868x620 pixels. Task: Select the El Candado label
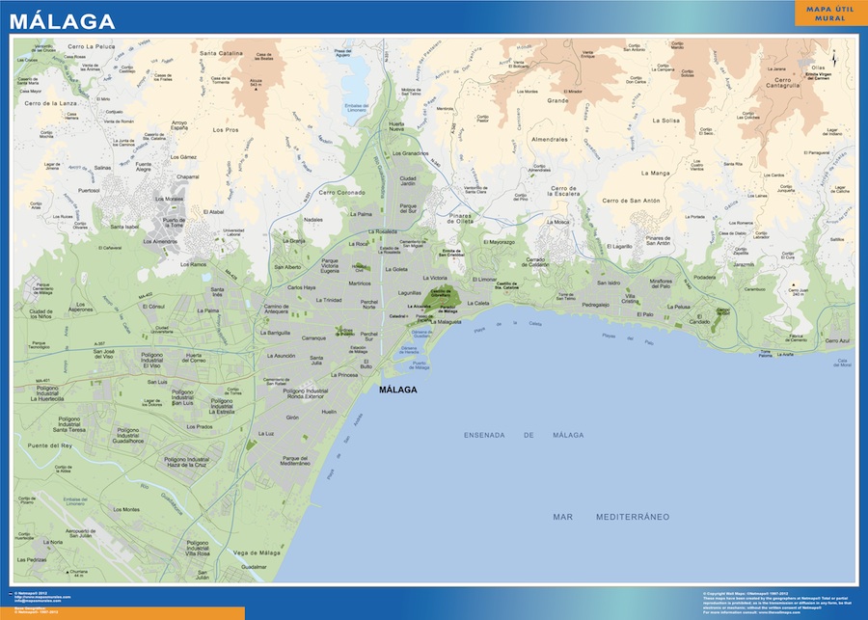click(x=700, y=319)
